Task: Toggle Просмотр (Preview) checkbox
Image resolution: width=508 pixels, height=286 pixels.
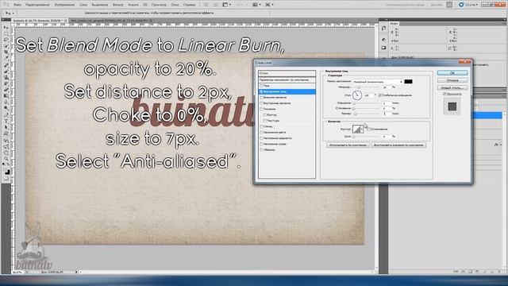Action: tap(444, 94)
